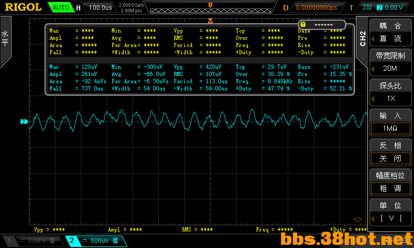Click the Pre = 15.35 % measurement
This screenshot has height=248, width=414.
coord(325,74)
